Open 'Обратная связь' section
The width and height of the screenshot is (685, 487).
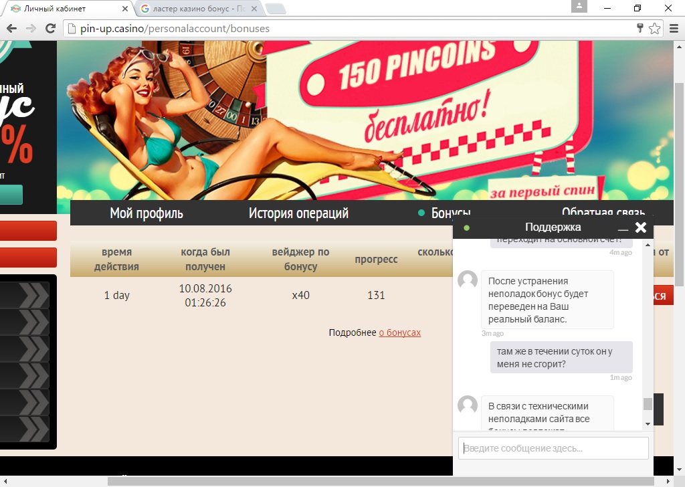(603, 211)
